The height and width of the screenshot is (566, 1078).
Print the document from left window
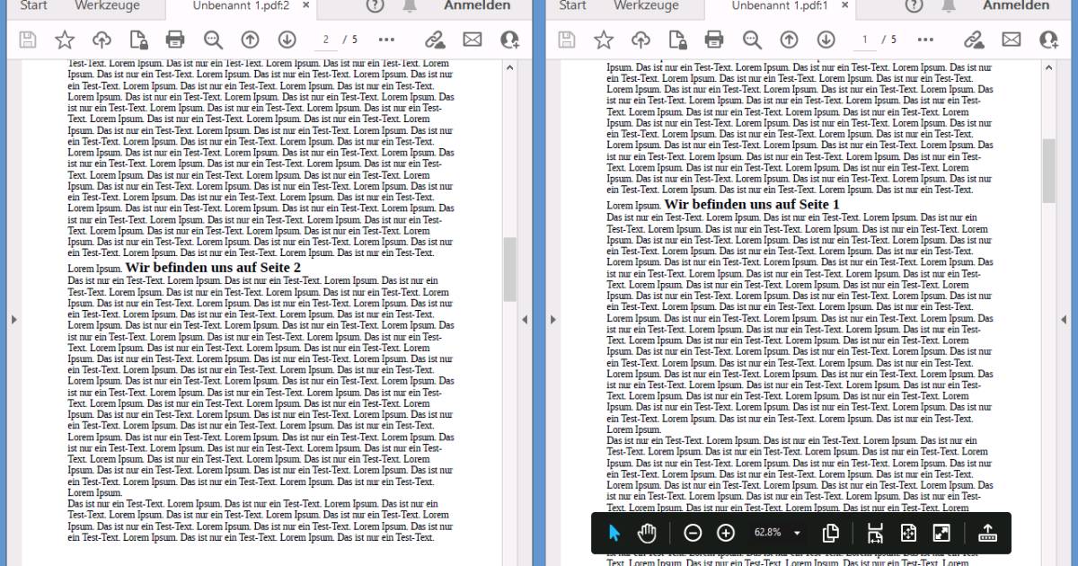(175, 40)
